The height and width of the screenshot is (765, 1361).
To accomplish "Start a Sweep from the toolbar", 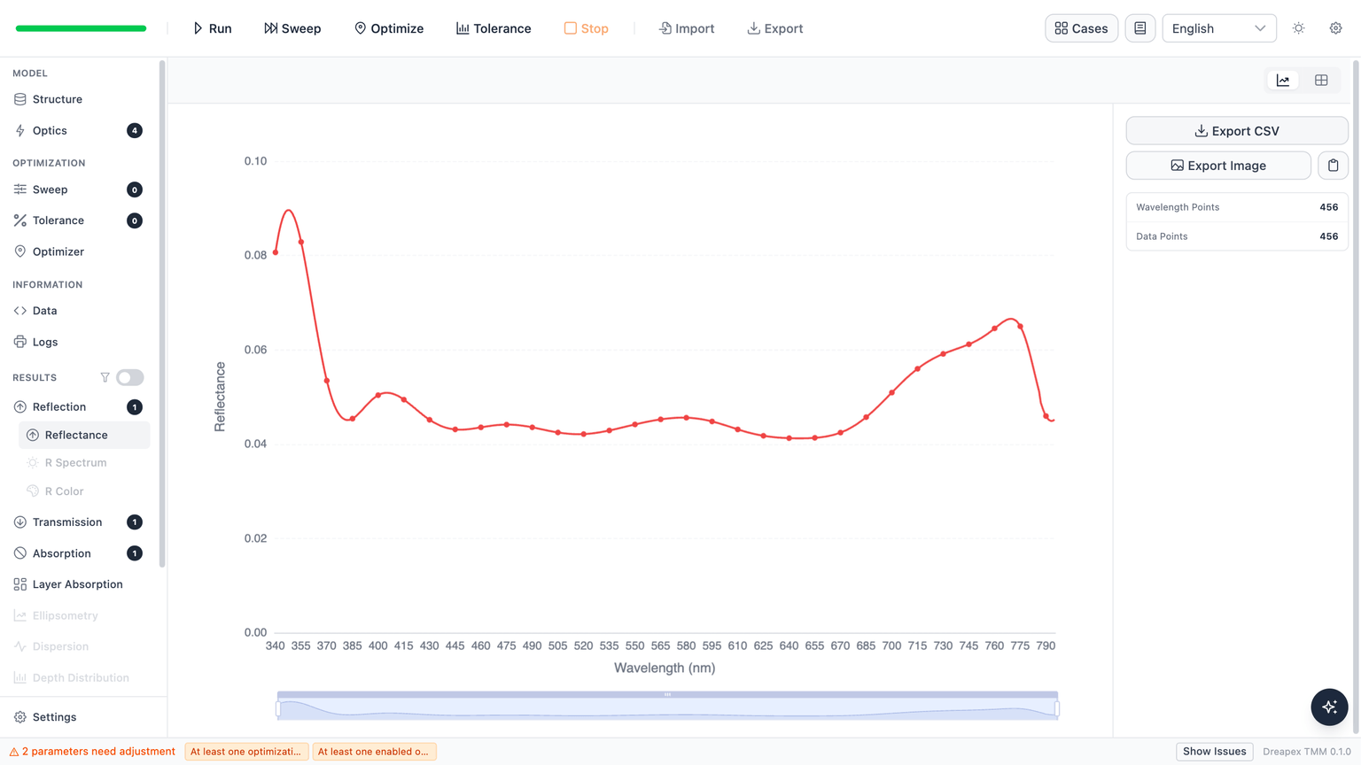I will click(x=292, y=28).
